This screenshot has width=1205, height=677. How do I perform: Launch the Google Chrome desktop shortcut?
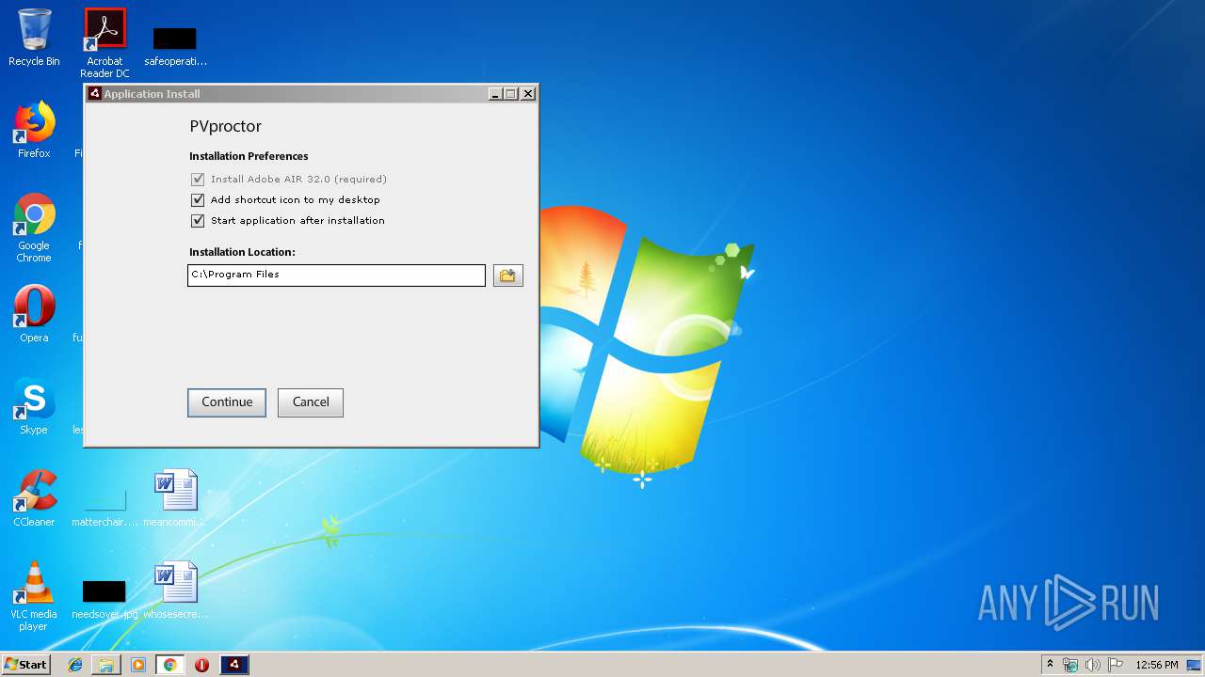(x=34, y=228)
